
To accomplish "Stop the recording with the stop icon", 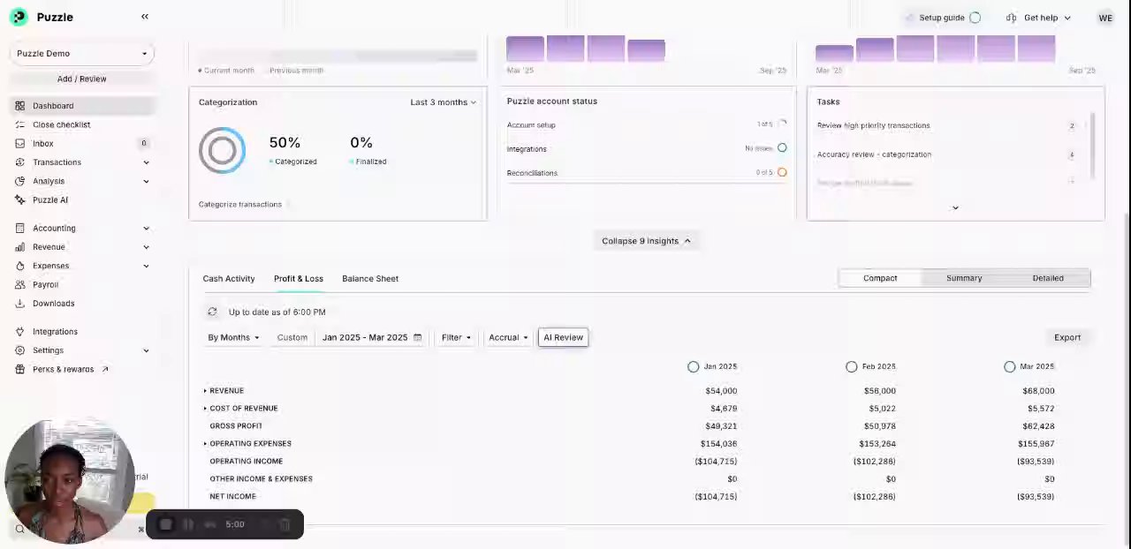I will tap(165, 524).
